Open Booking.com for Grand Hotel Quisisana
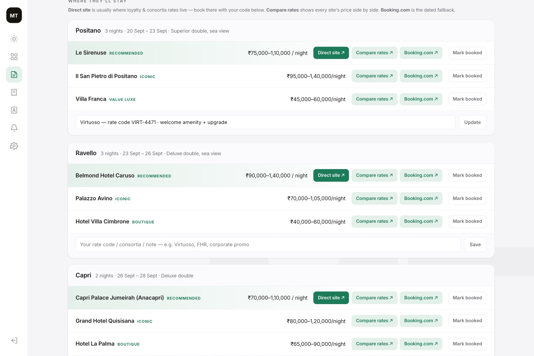This screenshot has height=356, width=534. (421, 321)
